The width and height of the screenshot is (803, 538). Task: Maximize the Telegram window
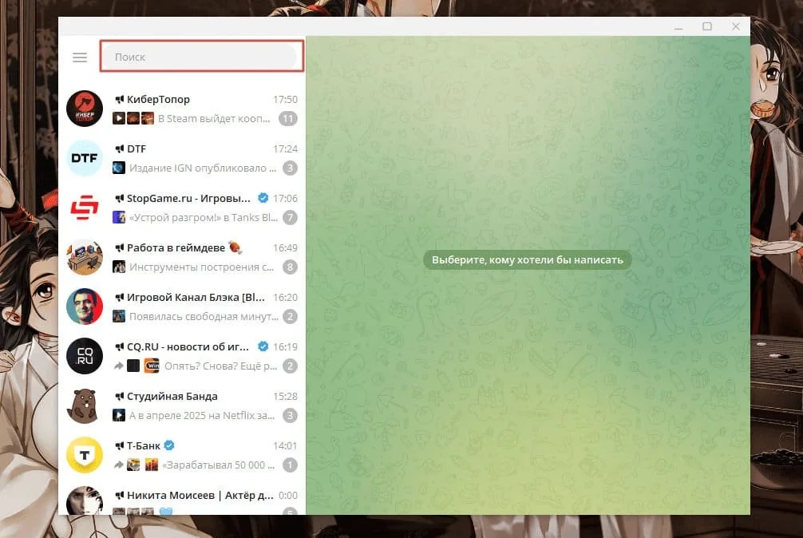pos(707,26)
